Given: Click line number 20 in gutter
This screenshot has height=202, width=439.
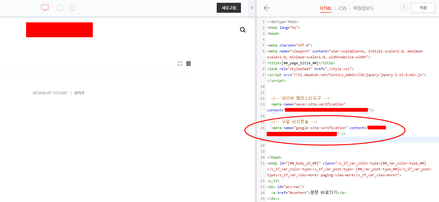Looking at the screenshot, I should pyautogui.click(x=262, y=157).
